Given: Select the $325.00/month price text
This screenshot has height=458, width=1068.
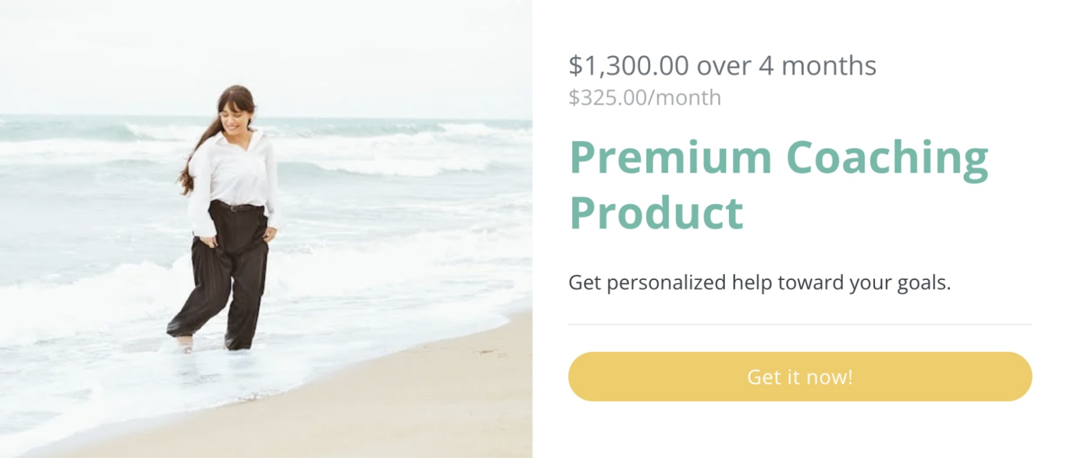Looking at the screenshot, I should point(644,98).
